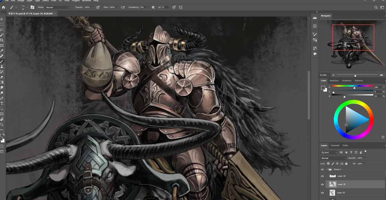Select the Rectangle shape tool
386x200 pixels.
click(x=2, y=114)
